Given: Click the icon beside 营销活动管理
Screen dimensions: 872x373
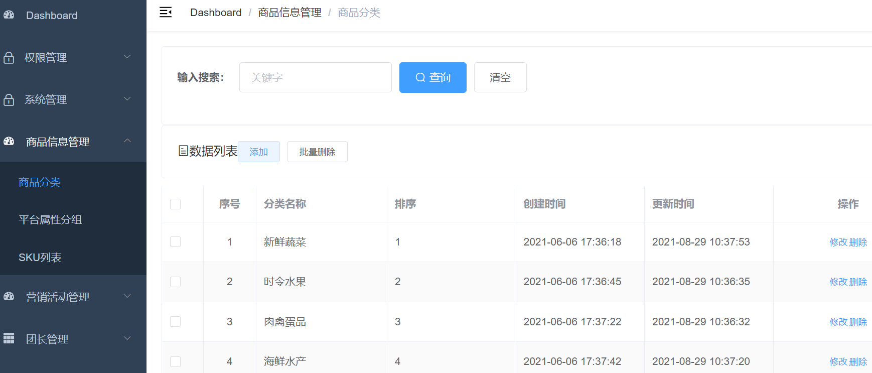Looking at the screenshot, I should click(x=9, y=297).
